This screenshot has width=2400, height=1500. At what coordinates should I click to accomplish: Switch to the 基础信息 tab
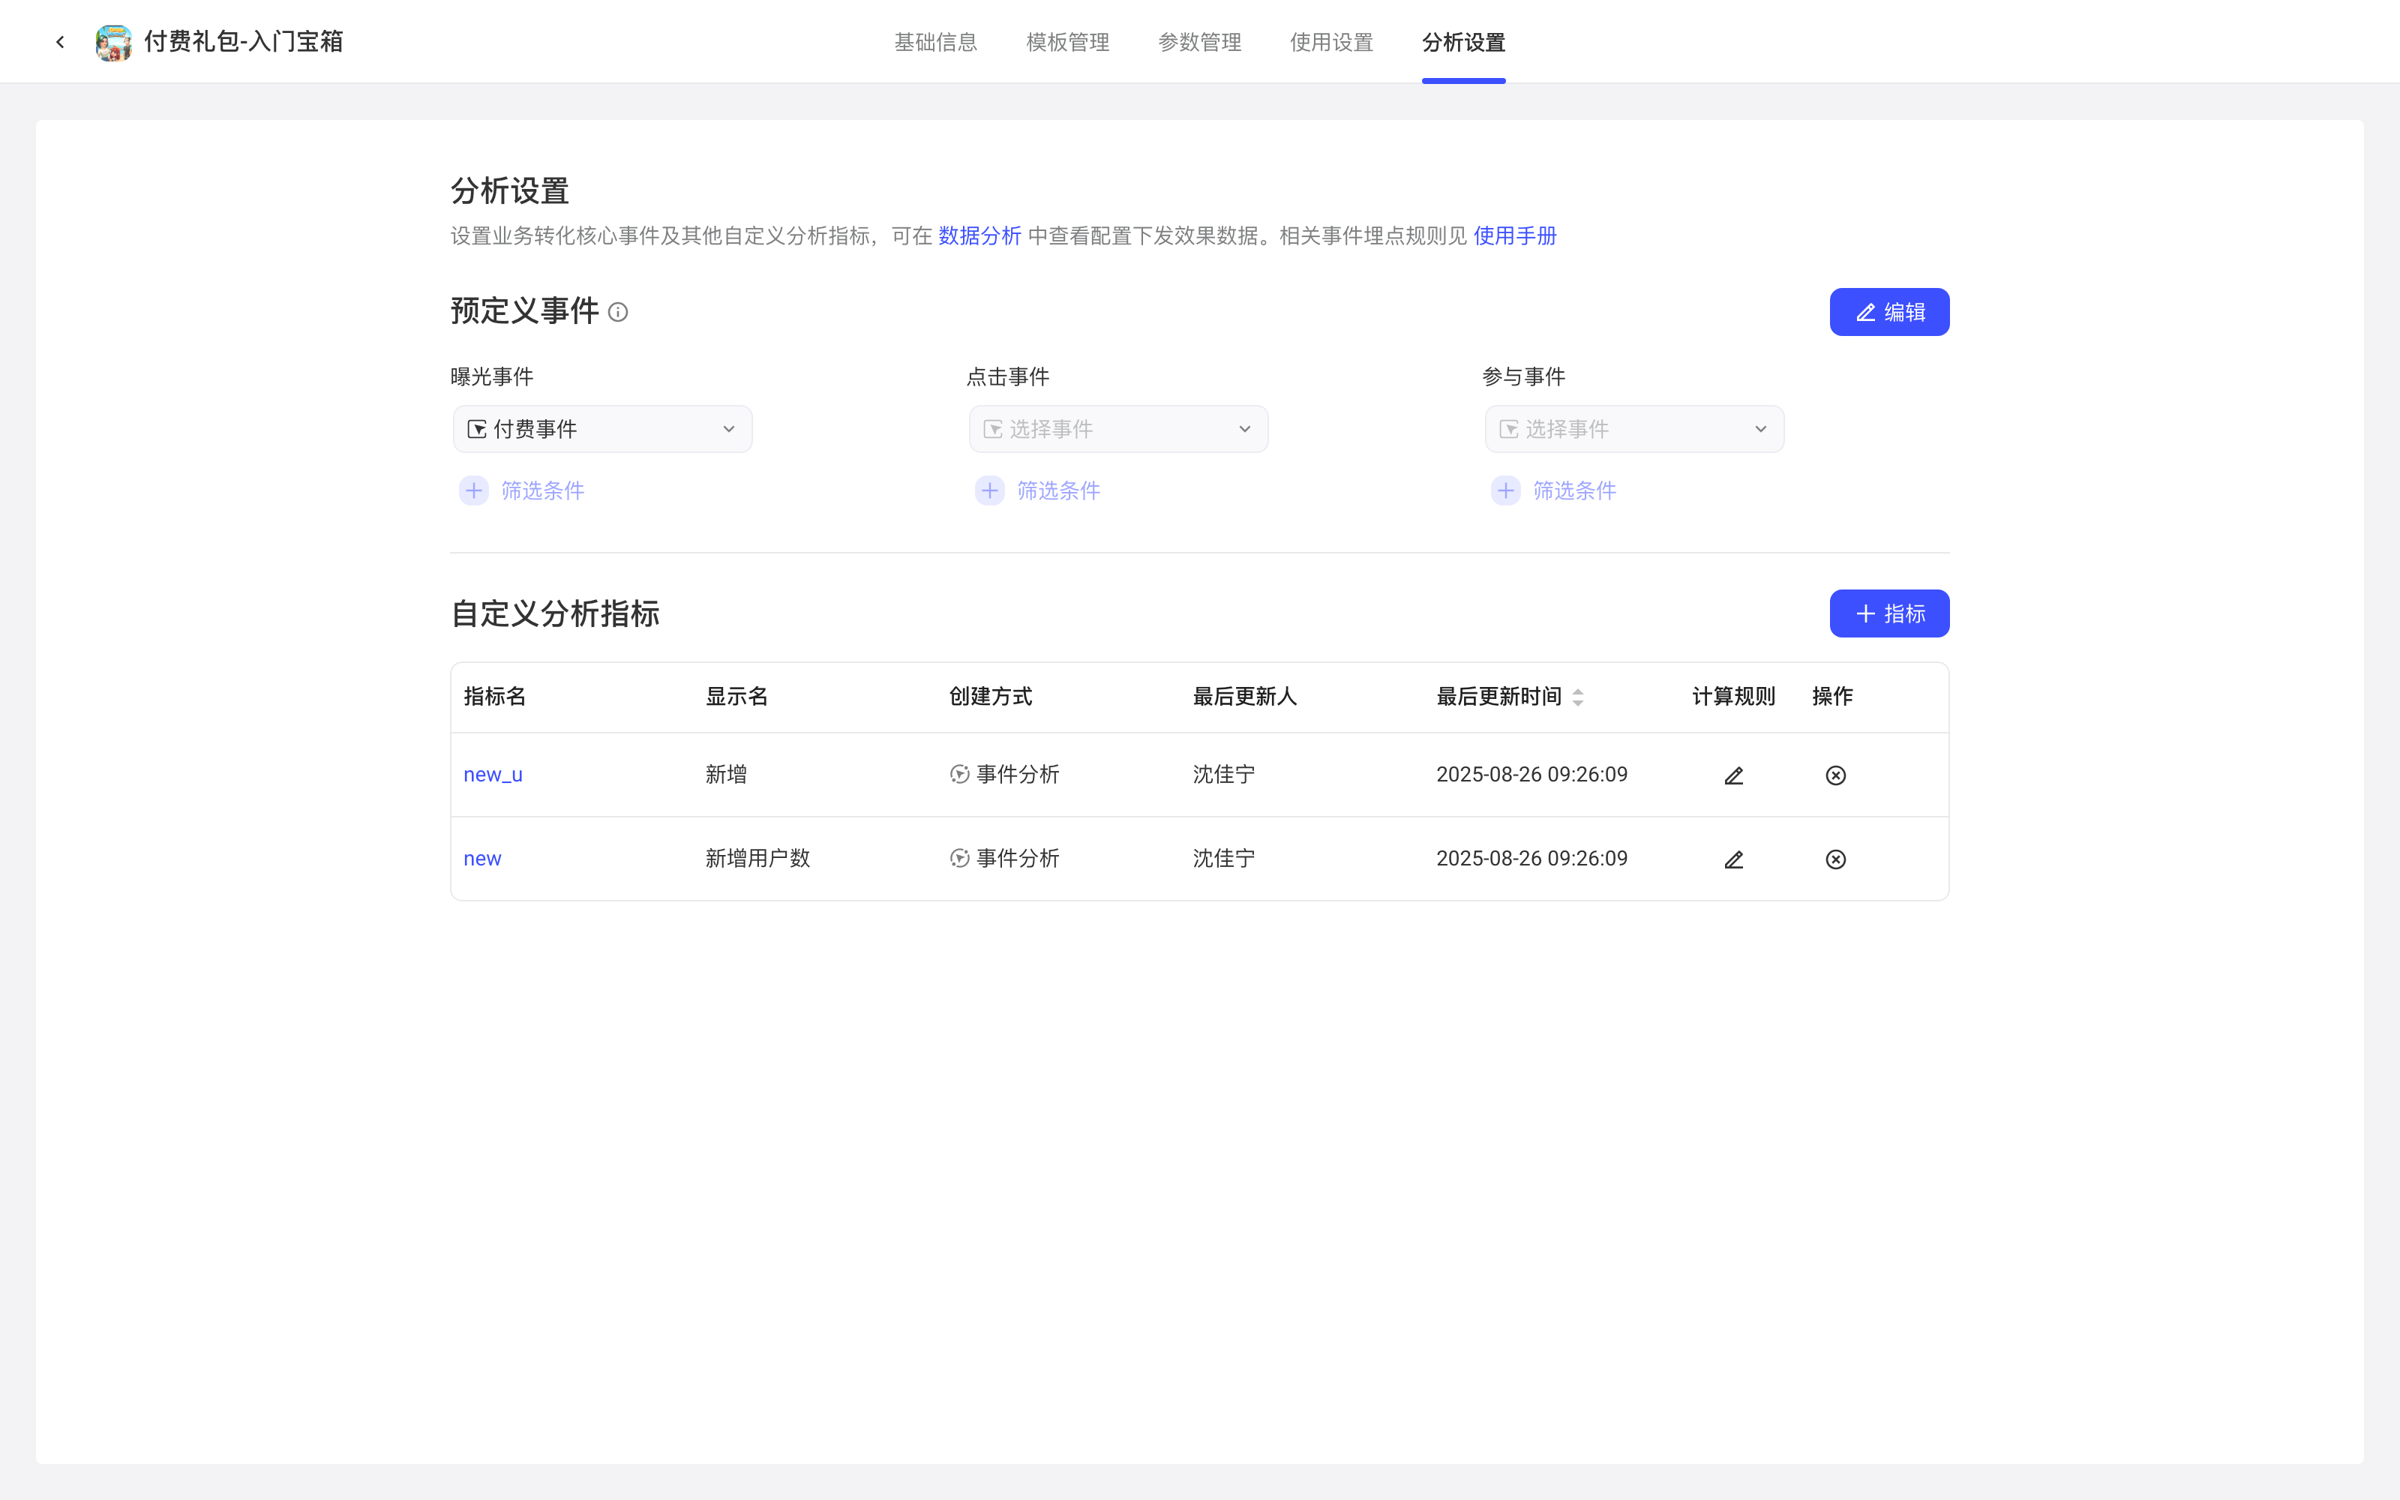point(935,42)
